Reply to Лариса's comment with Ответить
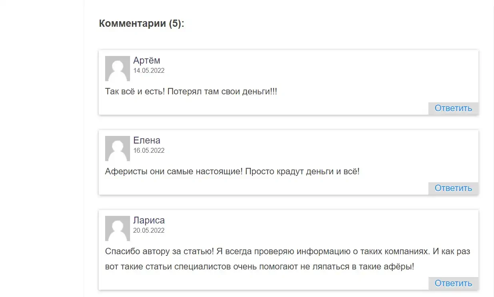This screenshot has height=297, width=494. pos(453,283)
